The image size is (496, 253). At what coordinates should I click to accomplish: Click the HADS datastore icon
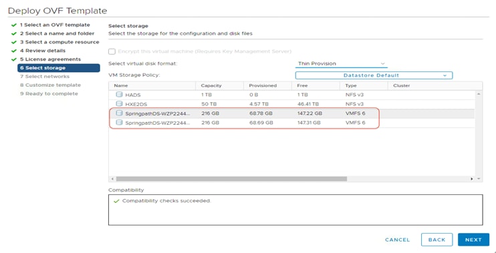pyautogui.click(x=119, y=94)
